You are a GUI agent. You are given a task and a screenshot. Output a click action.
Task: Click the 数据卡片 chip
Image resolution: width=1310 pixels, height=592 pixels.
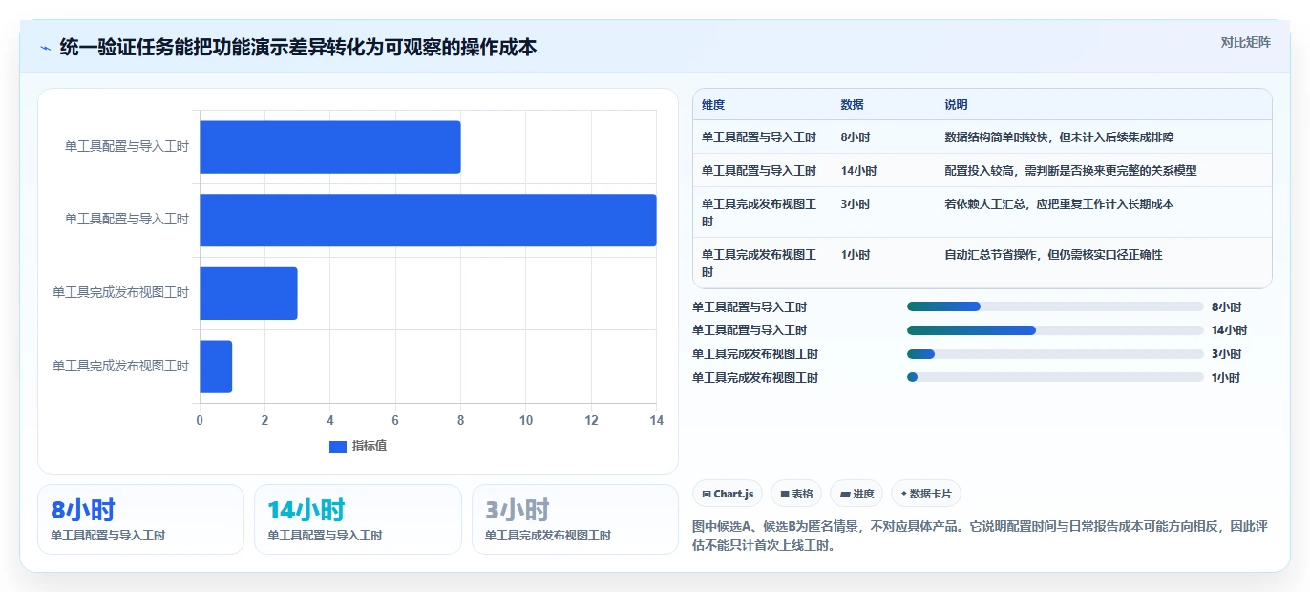pos(926,494)
